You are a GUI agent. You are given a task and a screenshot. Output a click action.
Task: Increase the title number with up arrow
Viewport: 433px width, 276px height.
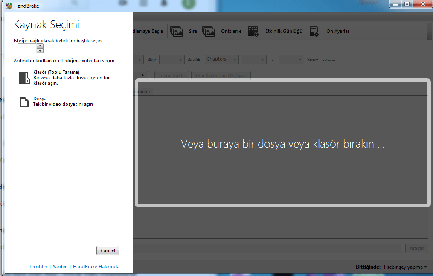click(x=40, y=46)
